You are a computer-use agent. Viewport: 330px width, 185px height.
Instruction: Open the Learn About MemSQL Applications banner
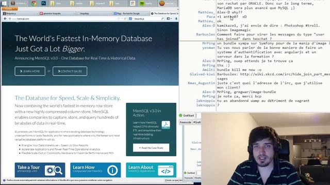[x=151, y=170]
